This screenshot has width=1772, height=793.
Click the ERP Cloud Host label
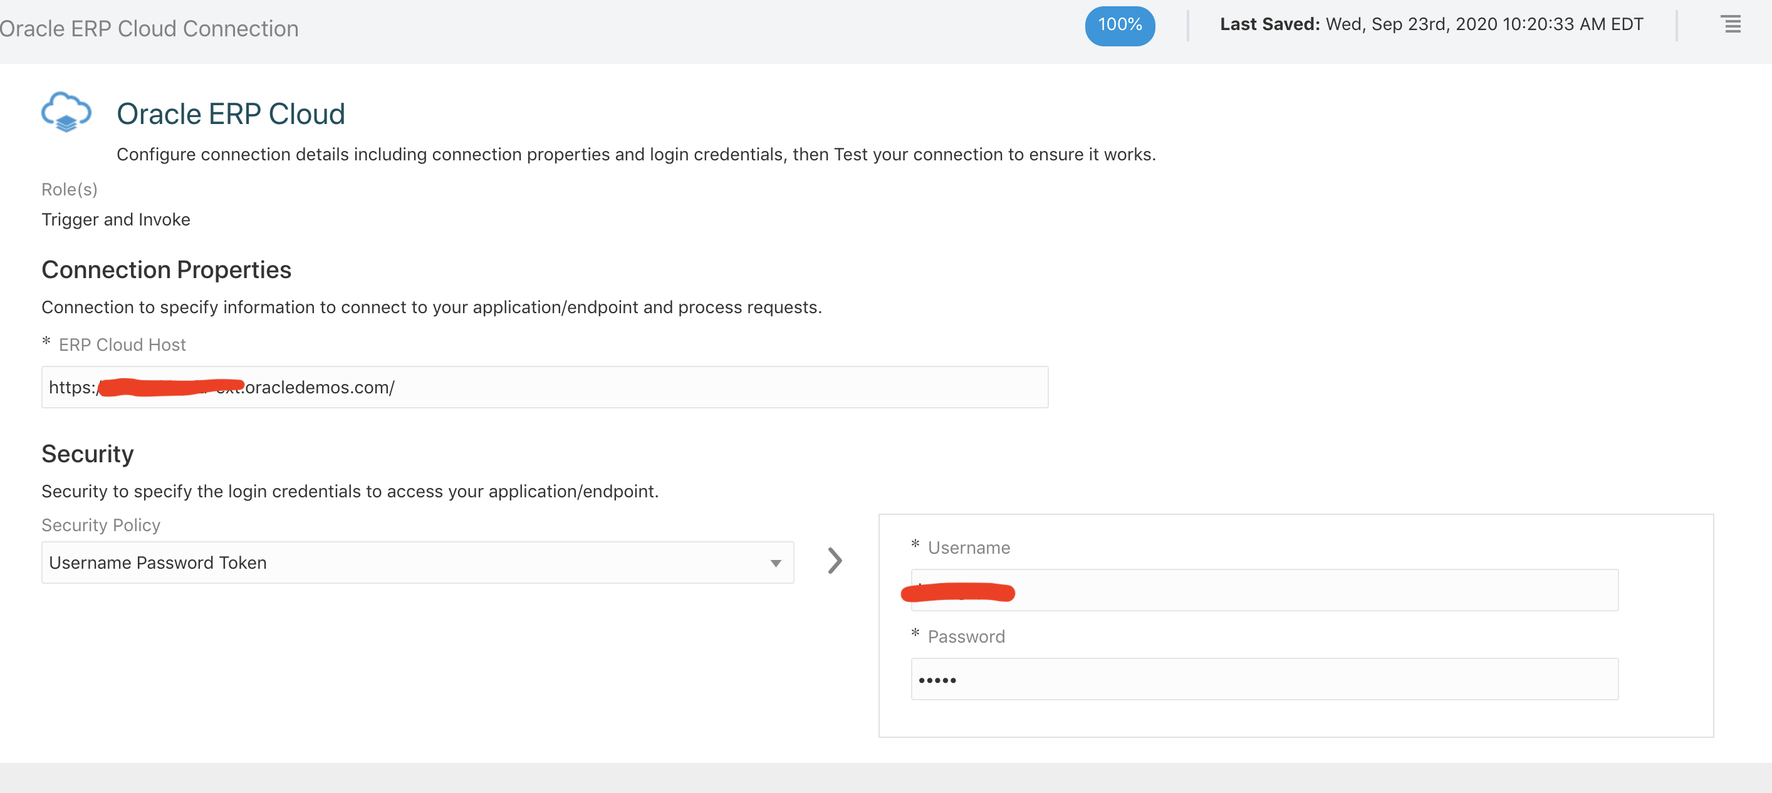(122, 345)
